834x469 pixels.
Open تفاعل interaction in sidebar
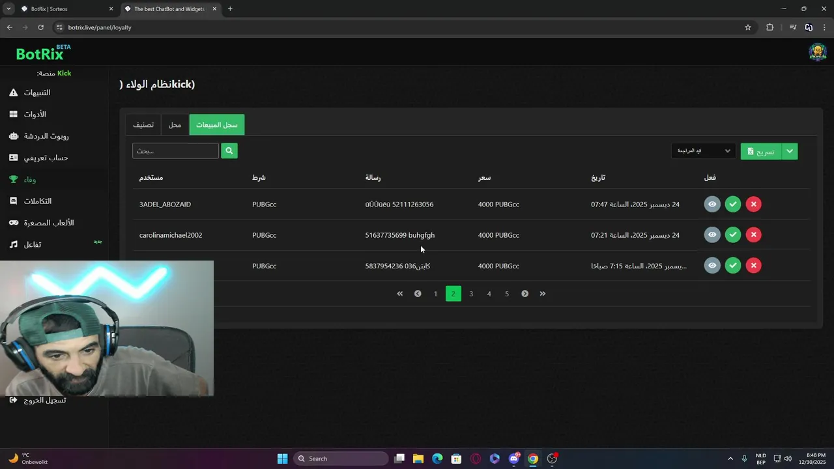click(x=33, y=244)
